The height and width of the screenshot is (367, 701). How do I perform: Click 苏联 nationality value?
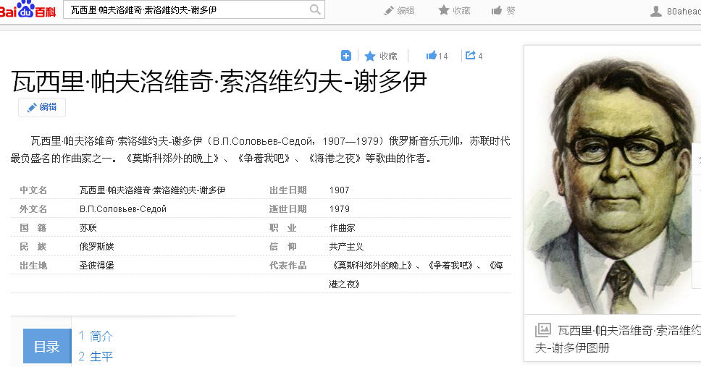88,227
